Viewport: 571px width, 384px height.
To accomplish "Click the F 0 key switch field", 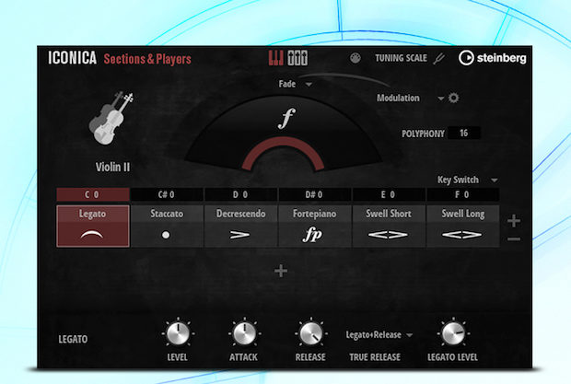I will click(462, 194).
